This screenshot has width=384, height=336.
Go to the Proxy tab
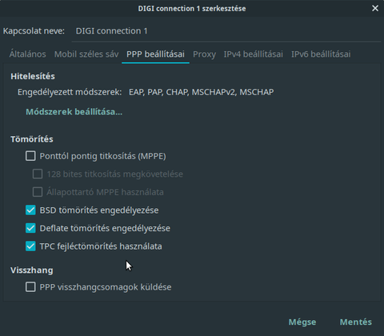(x=204, y=54)
